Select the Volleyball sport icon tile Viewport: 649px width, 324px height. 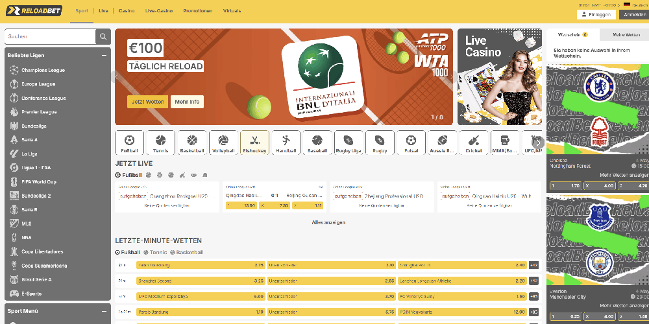(x=223, y=143)
